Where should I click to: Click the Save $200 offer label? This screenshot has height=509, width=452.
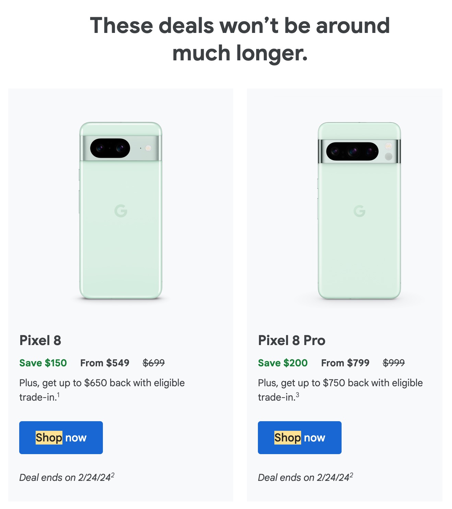point(282,363)
